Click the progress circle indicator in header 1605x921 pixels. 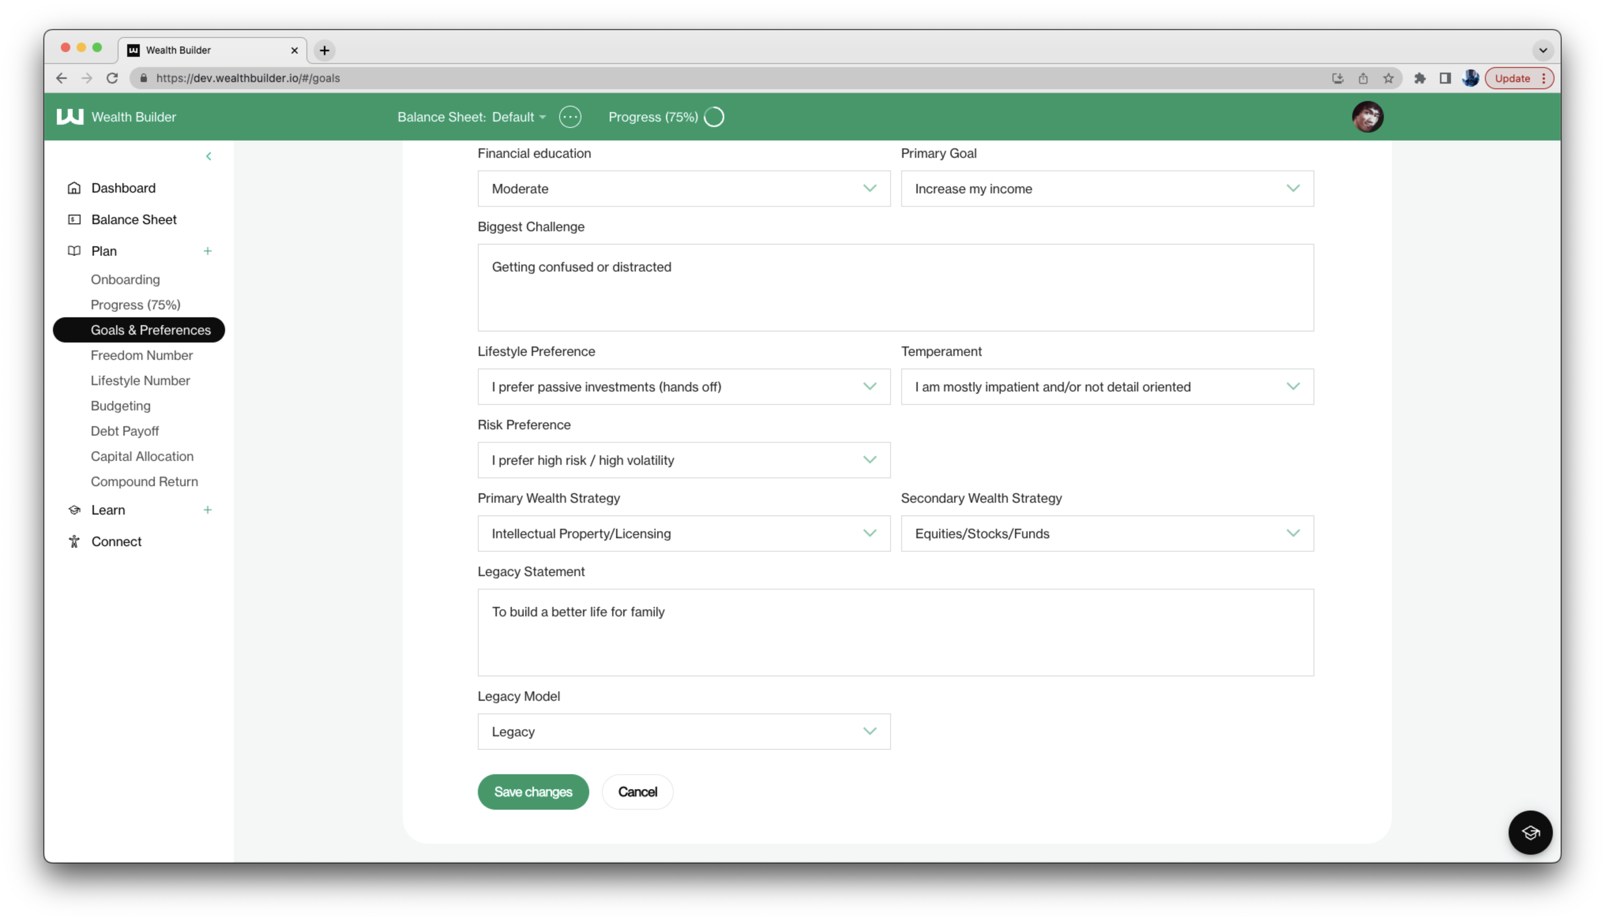714,117
